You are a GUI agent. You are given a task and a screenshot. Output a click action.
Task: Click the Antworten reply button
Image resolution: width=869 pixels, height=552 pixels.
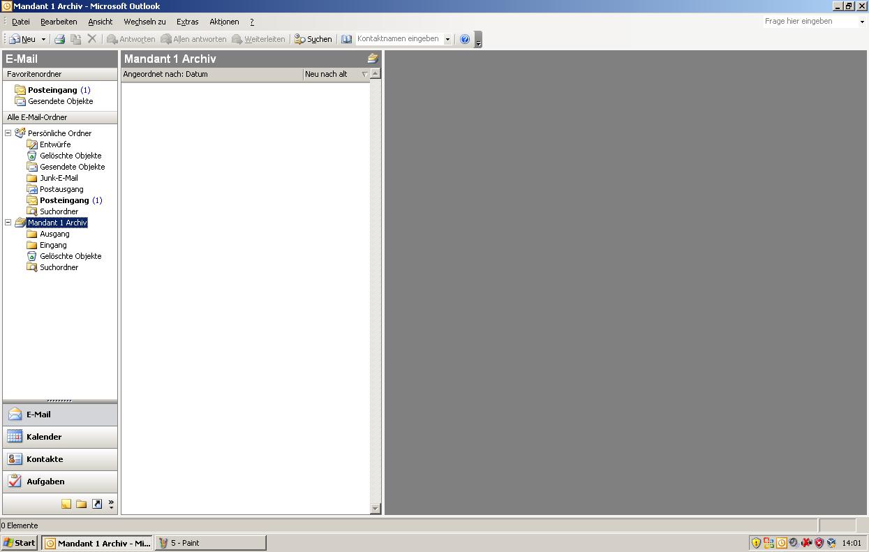point(131,39)
